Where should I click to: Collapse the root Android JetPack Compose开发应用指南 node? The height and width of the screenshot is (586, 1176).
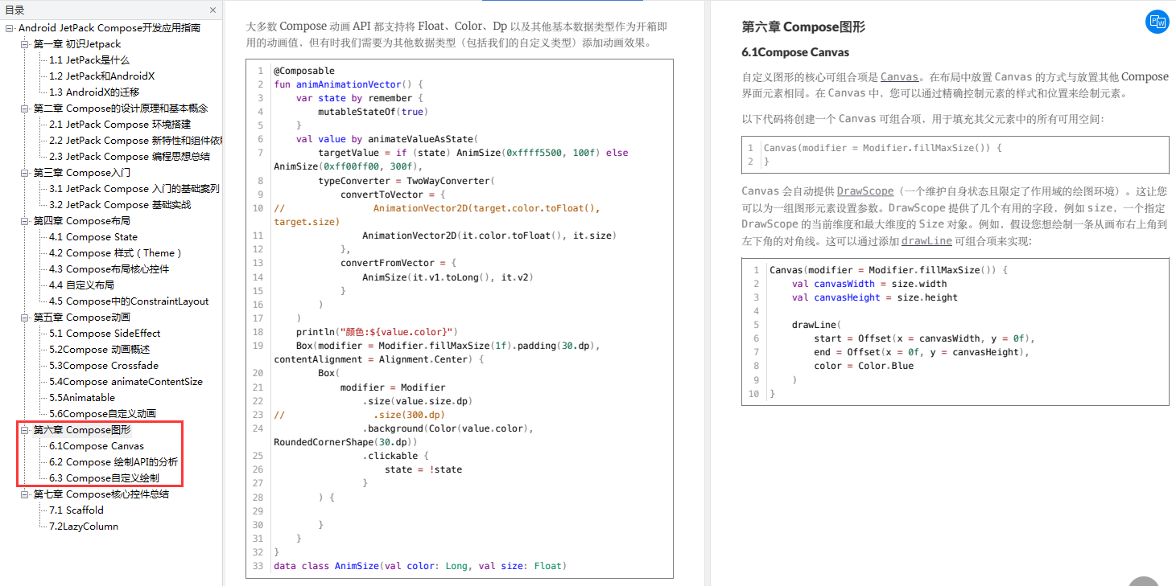click(10, 28)
